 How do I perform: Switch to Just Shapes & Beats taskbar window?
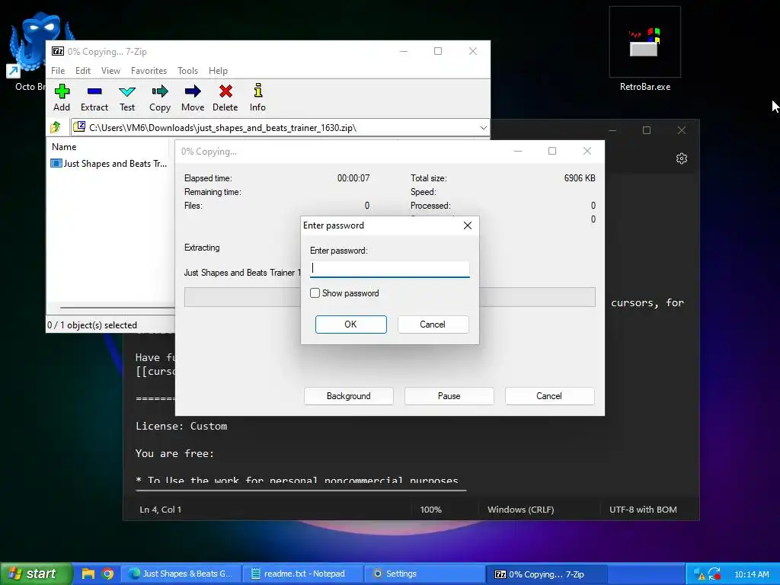(x=181, y=574)
